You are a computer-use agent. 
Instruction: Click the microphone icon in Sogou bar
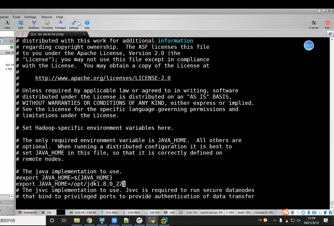309,213
